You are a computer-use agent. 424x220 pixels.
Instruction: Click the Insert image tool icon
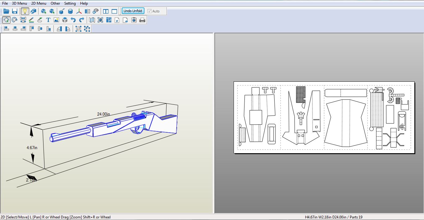click(x=56, y=20)
